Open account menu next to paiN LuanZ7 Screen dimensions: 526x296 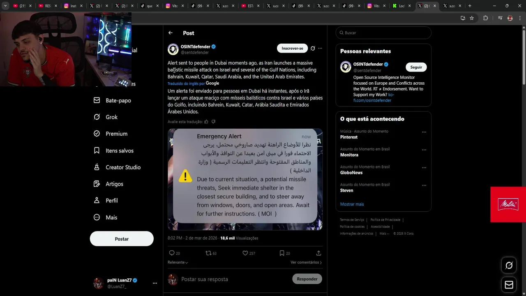pyautogui.click(x=155, y=283)
